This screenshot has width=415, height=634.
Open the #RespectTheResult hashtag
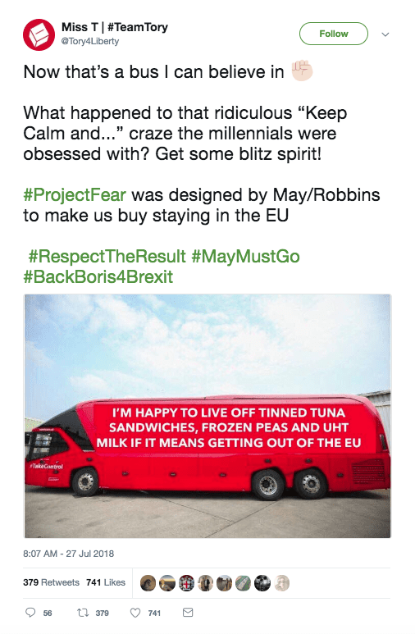(x=107, y=257)
